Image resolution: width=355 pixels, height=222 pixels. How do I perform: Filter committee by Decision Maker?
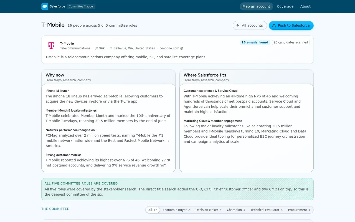click(x=208, y=210)
